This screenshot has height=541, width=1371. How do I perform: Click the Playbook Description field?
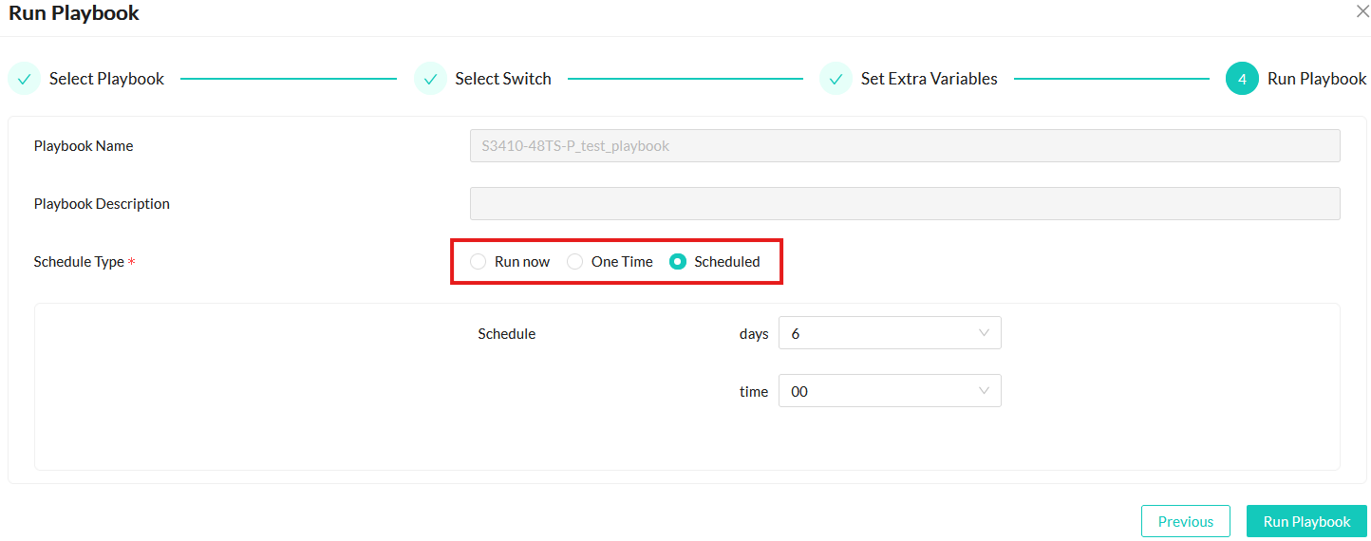pos(904,204)
